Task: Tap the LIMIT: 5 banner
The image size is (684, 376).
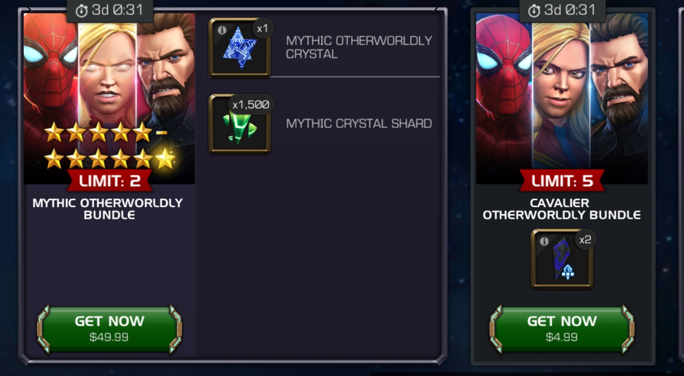Action: [562, 181]
